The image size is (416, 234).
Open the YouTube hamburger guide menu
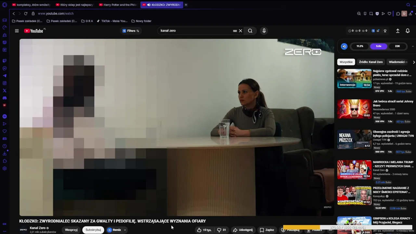tap(17, 31)
